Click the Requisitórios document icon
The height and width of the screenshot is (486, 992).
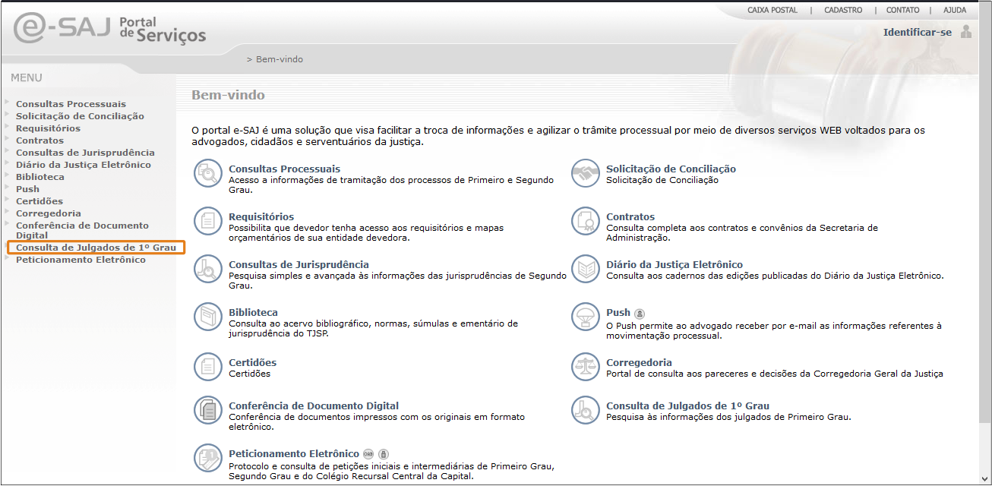point(207,222)
